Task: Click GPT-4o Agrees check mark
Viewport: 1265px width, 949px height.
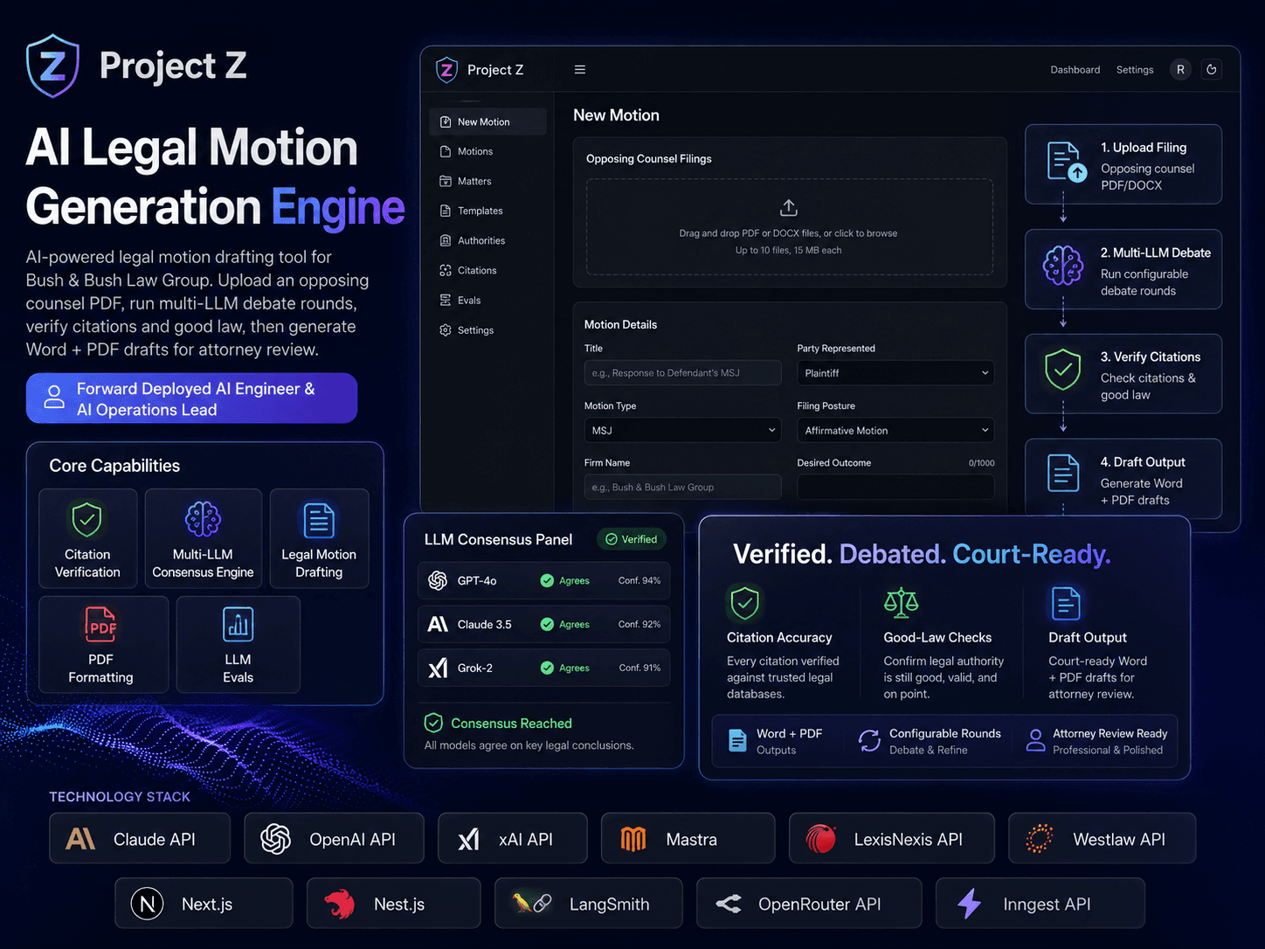Action: 547,580
